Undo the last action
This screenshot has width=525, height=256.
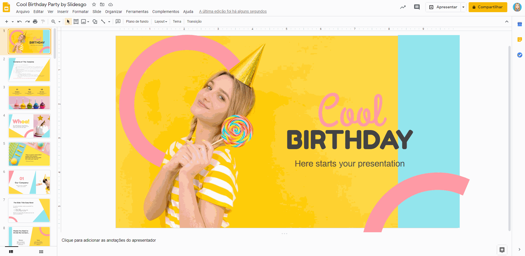[x=19, y=22]
